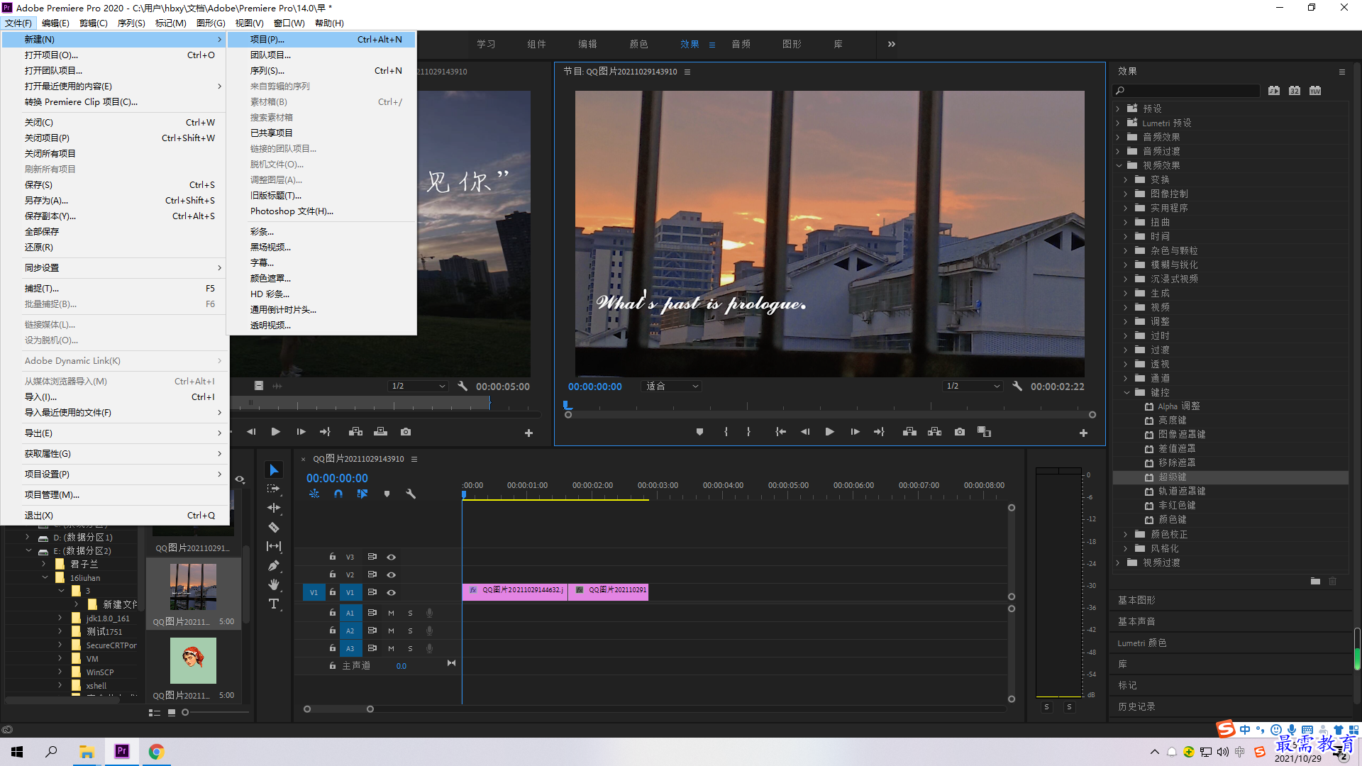Select the Ripple Edit tool
The width and height of the screenshot is (1362, 766).
(274, 508)
